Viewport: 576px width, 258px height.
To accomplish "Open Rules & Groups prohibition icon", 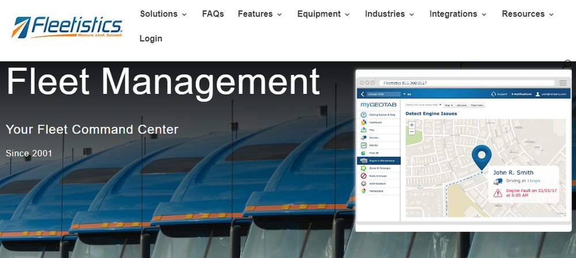I will point(363,176).
